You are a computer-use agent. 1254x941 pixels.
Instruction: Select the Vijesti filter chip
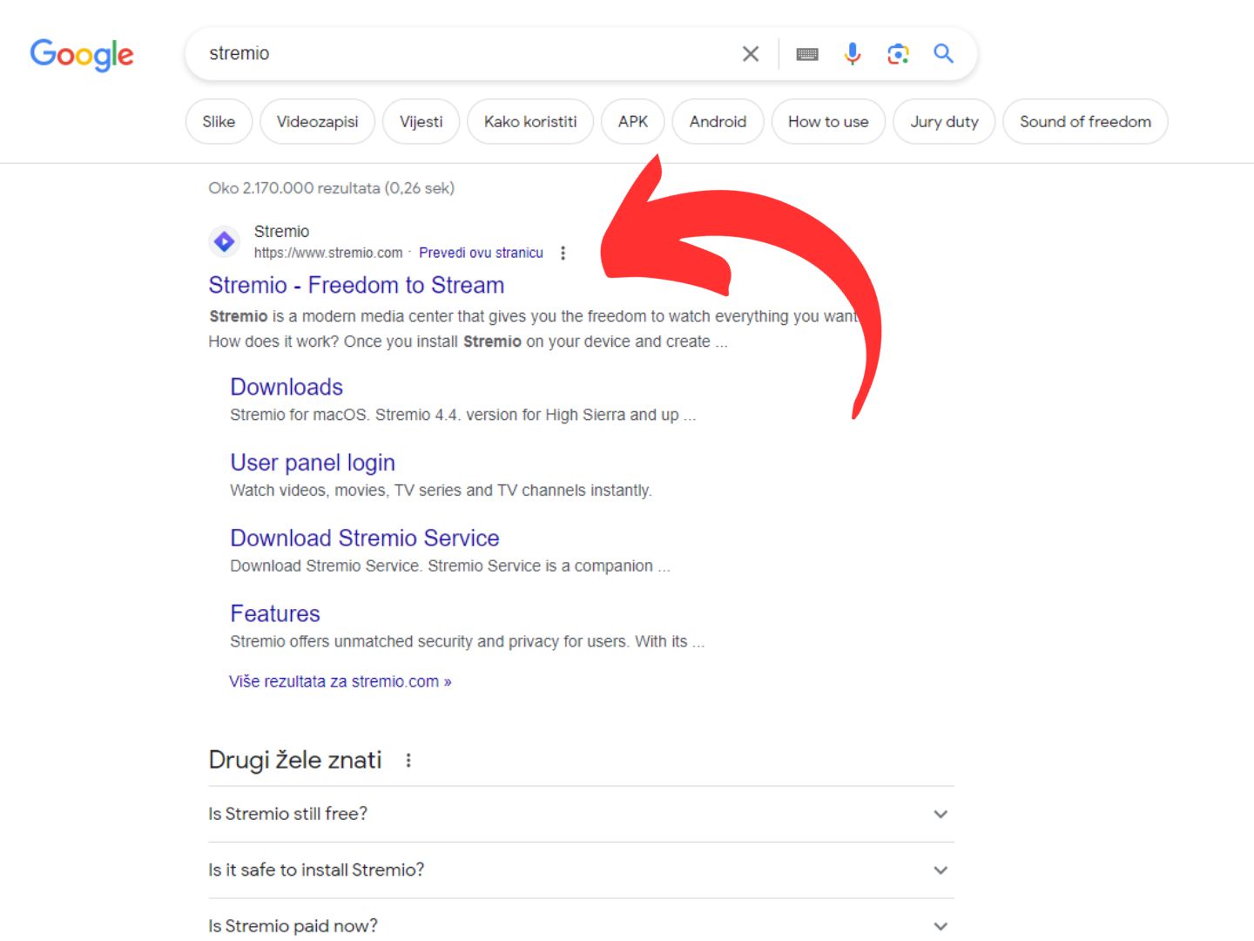pyautogui.click(x=421, y=122)
